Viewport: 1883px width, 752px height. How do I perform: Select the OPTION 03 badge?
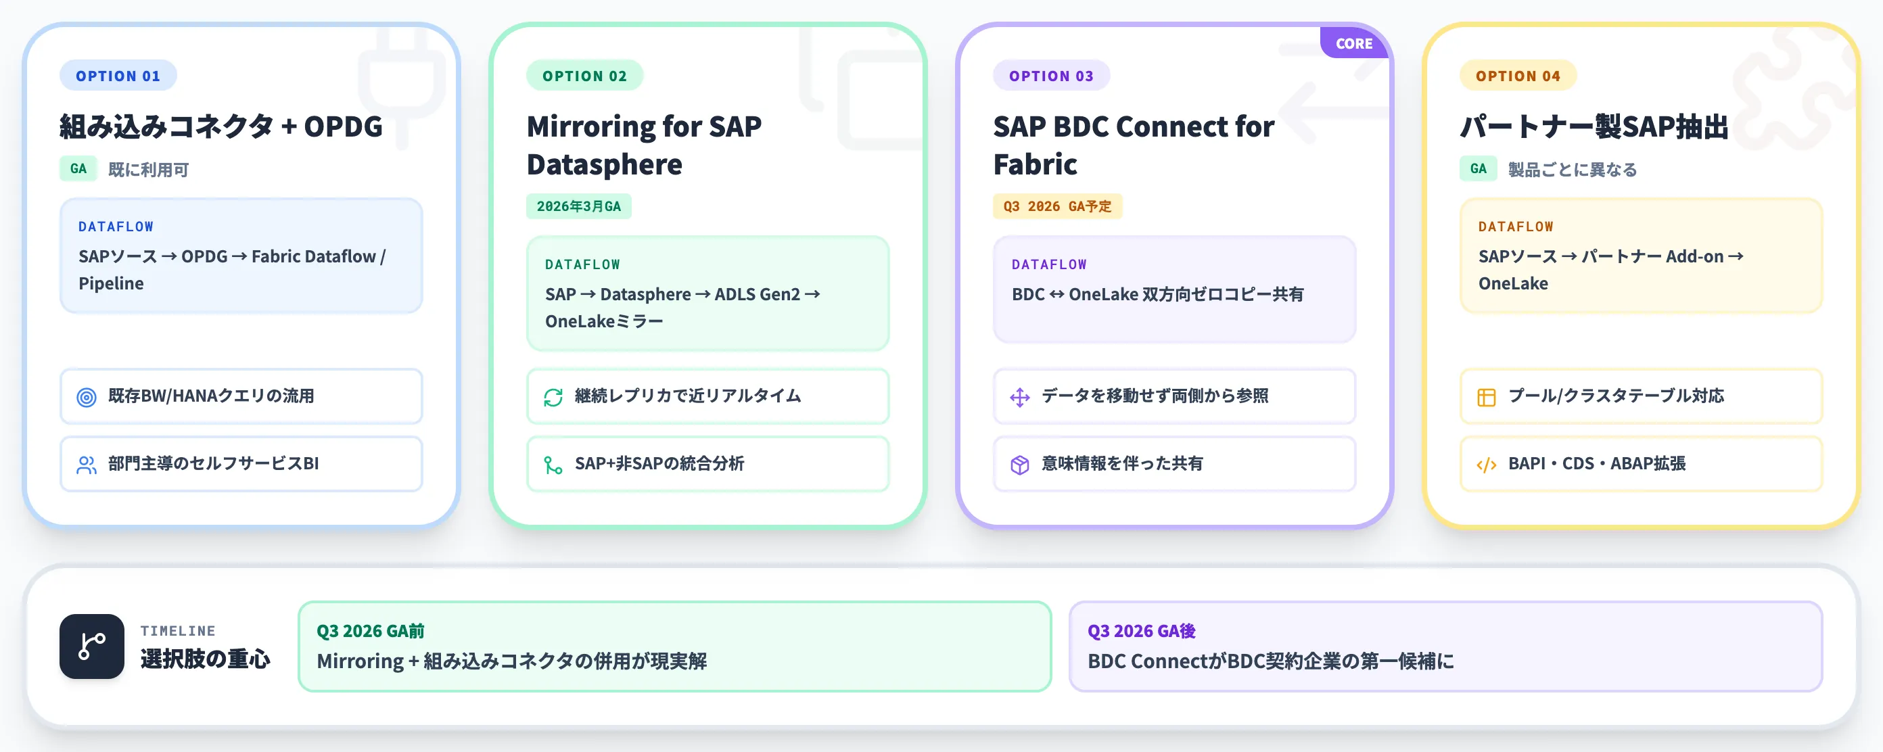coord(1051,75)
